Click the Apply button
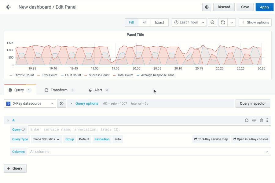Viewport: 275px width, 183px height. click(x=264, y=7)
